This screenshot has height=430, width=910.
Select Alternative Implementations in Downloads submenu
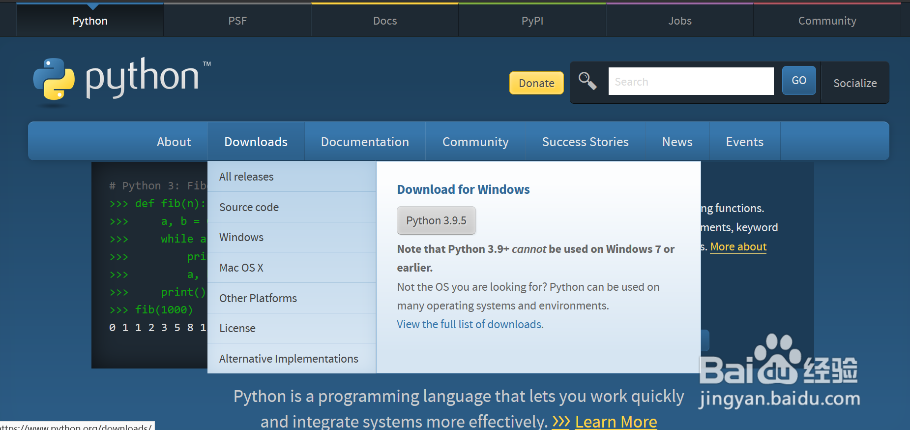[292, 359]
